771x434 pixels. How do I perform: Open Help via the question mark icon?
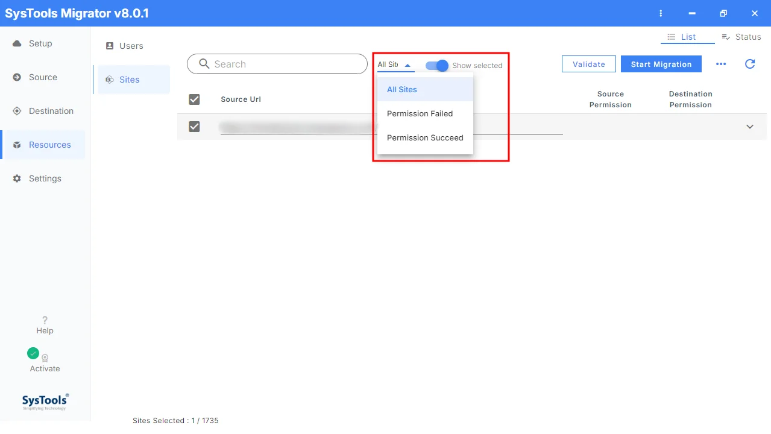click(x=45, y=320)
